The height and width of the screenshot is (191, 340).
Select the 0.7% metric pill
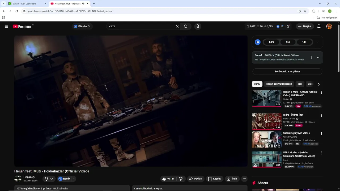coord(271,42)
